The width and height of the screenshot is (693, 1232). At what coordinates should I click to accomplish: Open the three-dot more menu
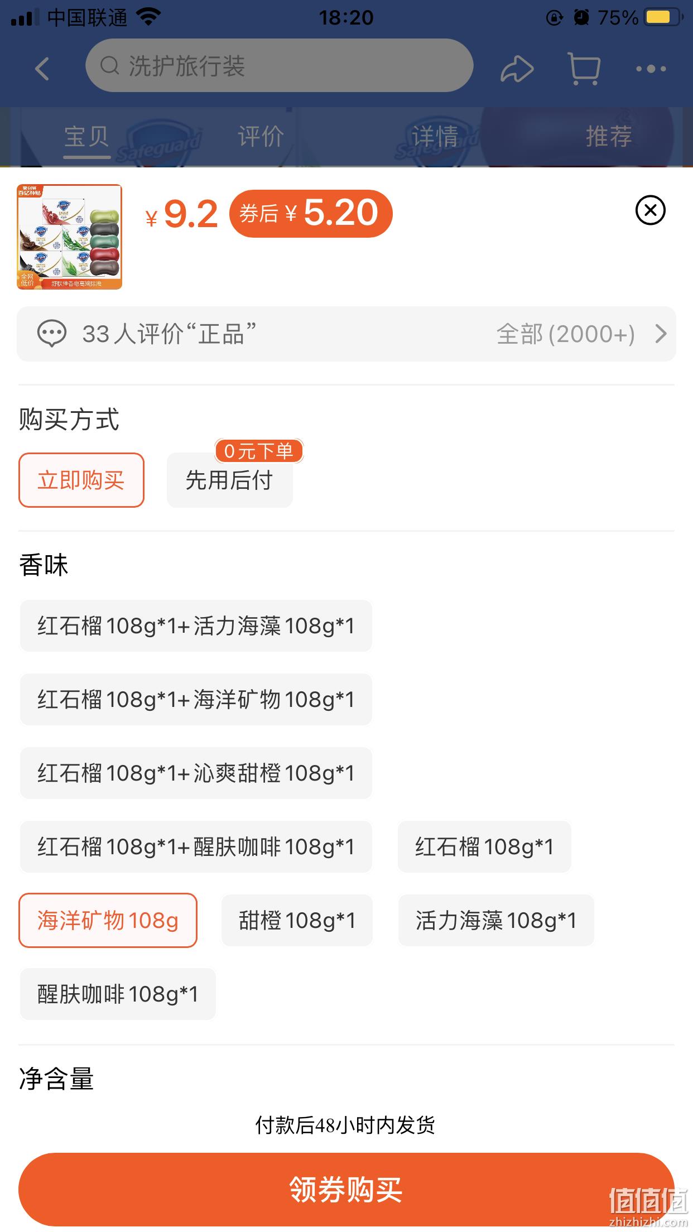coord(651,69)
